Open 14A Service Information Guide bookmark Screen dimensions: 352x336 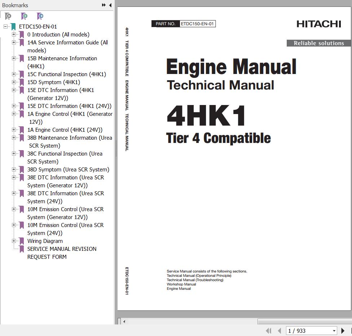[x=67, y=46]
